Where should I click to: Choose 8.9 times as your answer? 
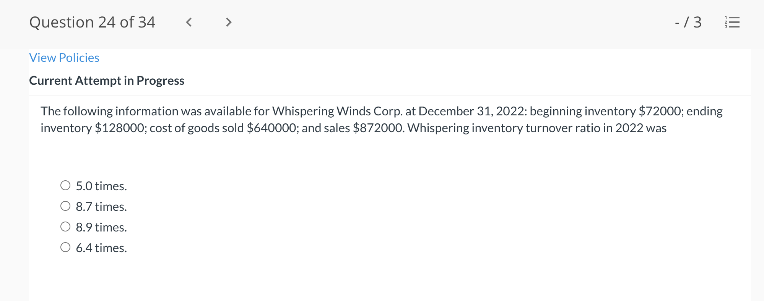pyautogui.click(x=65, y=226)
